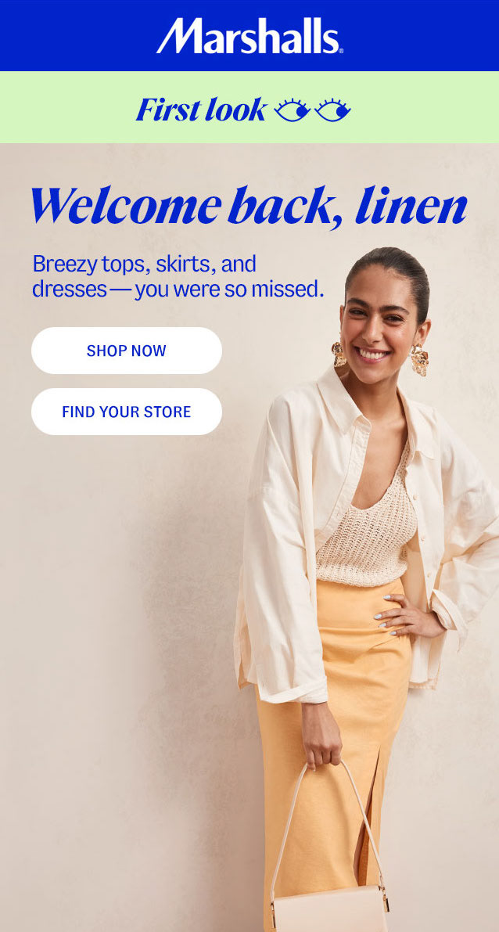This screenshot has height=932, width=499.
Task: Click the gold earring on the left side
Action: click(339, 354)
